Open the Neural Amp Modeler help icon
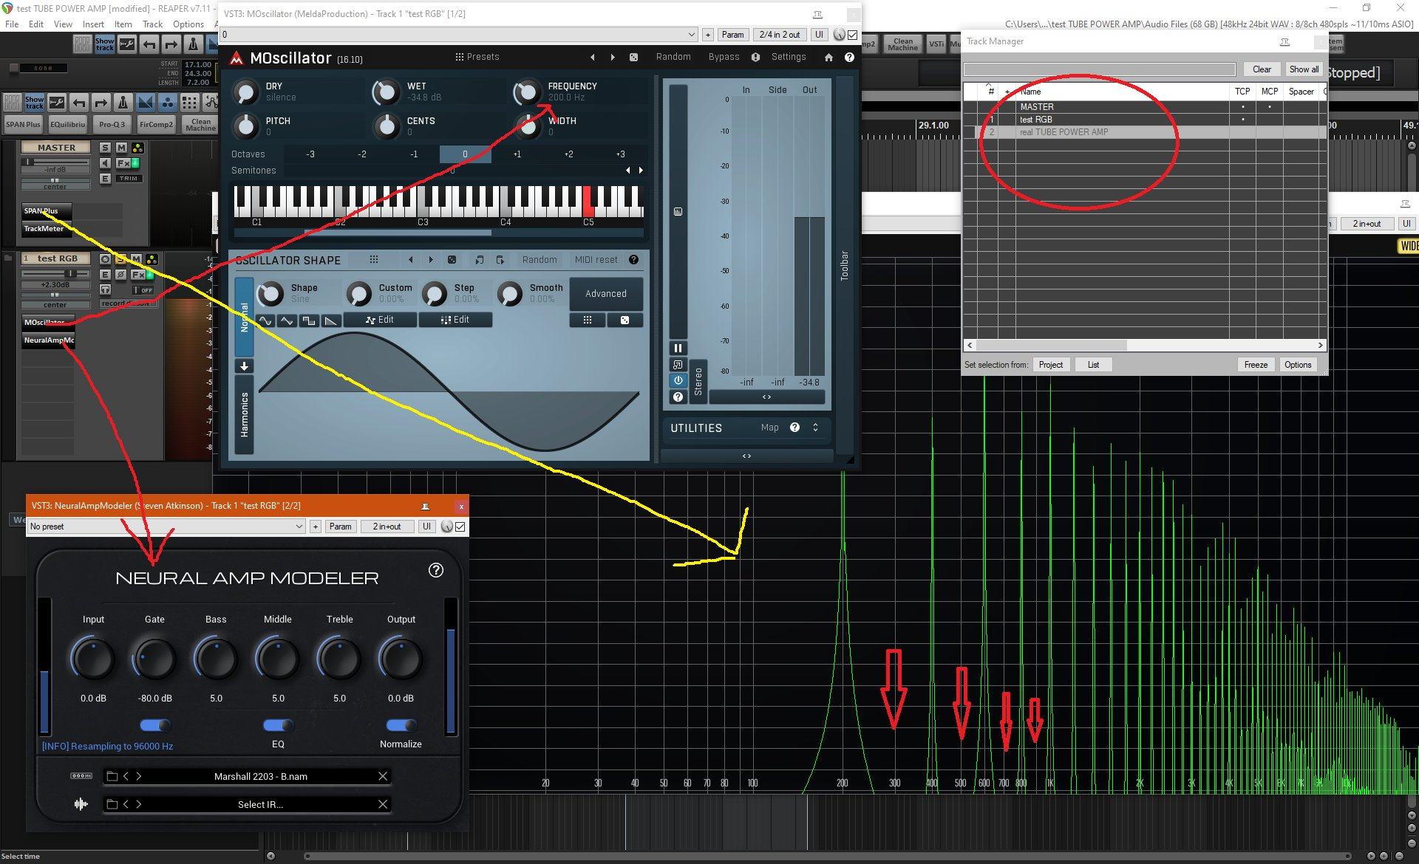1419x864 pixels. click(x=436, y=570)
